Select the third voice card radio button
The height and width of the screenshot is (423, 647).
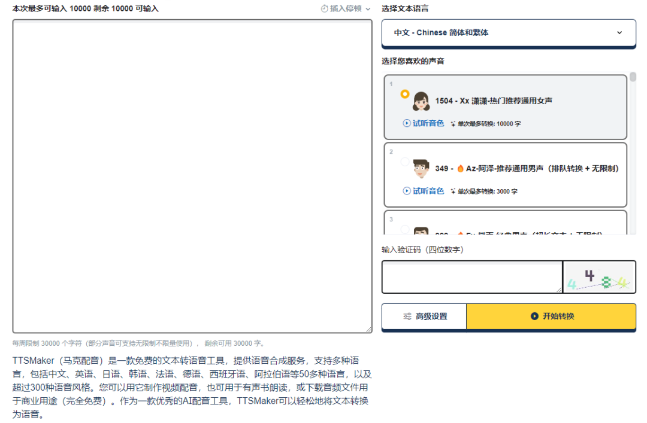click(405, 229)
